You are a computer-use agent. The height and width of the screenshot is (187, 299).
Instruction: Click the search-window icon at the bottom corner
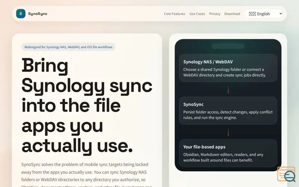pos(286,174)
